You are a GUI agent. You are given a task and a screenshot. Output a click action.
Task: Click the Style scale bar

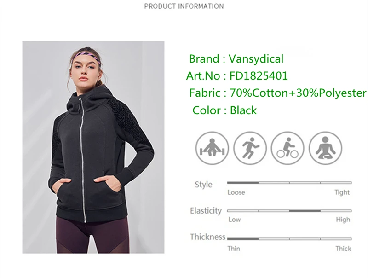[x=289, y=182]
